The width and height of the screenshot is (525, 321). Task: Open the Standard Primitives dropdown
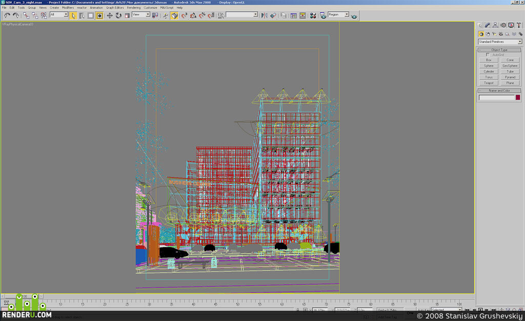[500, 42]
